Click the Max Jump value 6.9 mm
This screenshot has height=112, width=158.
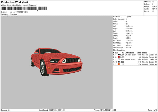point(129,45)
